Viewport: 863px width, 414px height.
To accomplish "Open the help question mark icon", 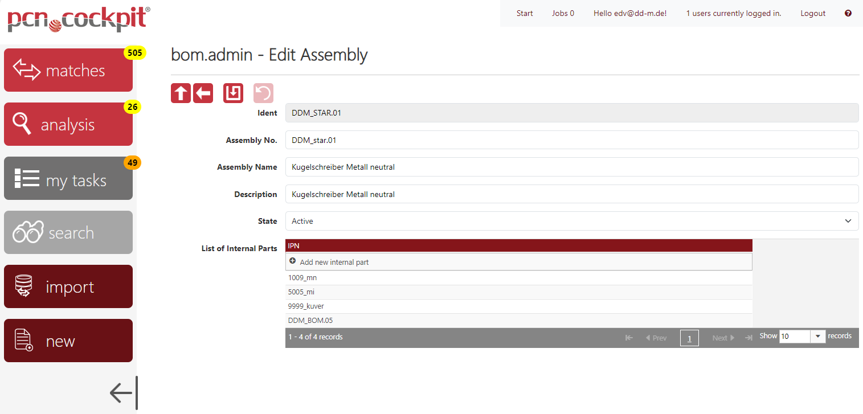I will (x=848, y=13).
